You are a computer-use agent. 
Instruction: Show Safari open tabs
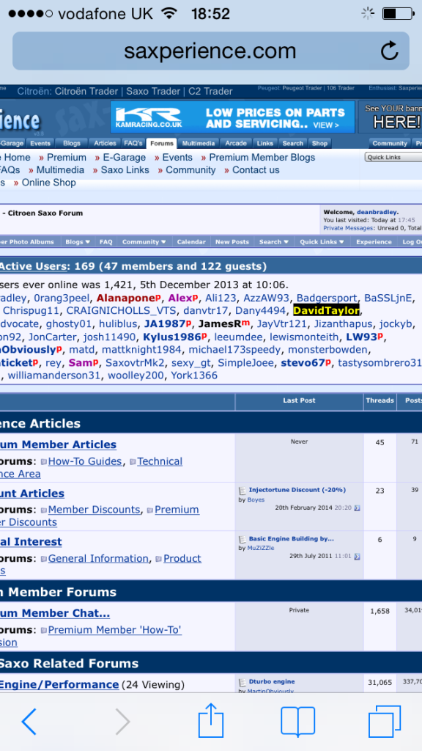click(384, 722)
